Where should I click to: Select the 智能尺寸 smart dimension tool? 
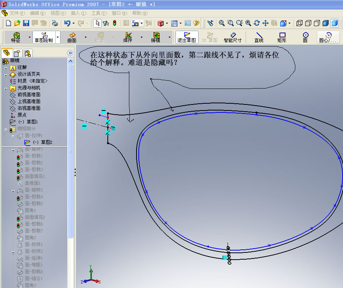click(233, 37)
